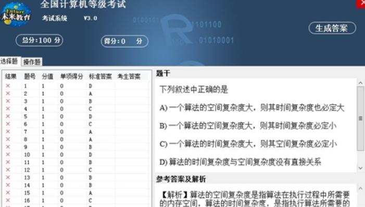Select question number 16 in the list

coord(27,201)
